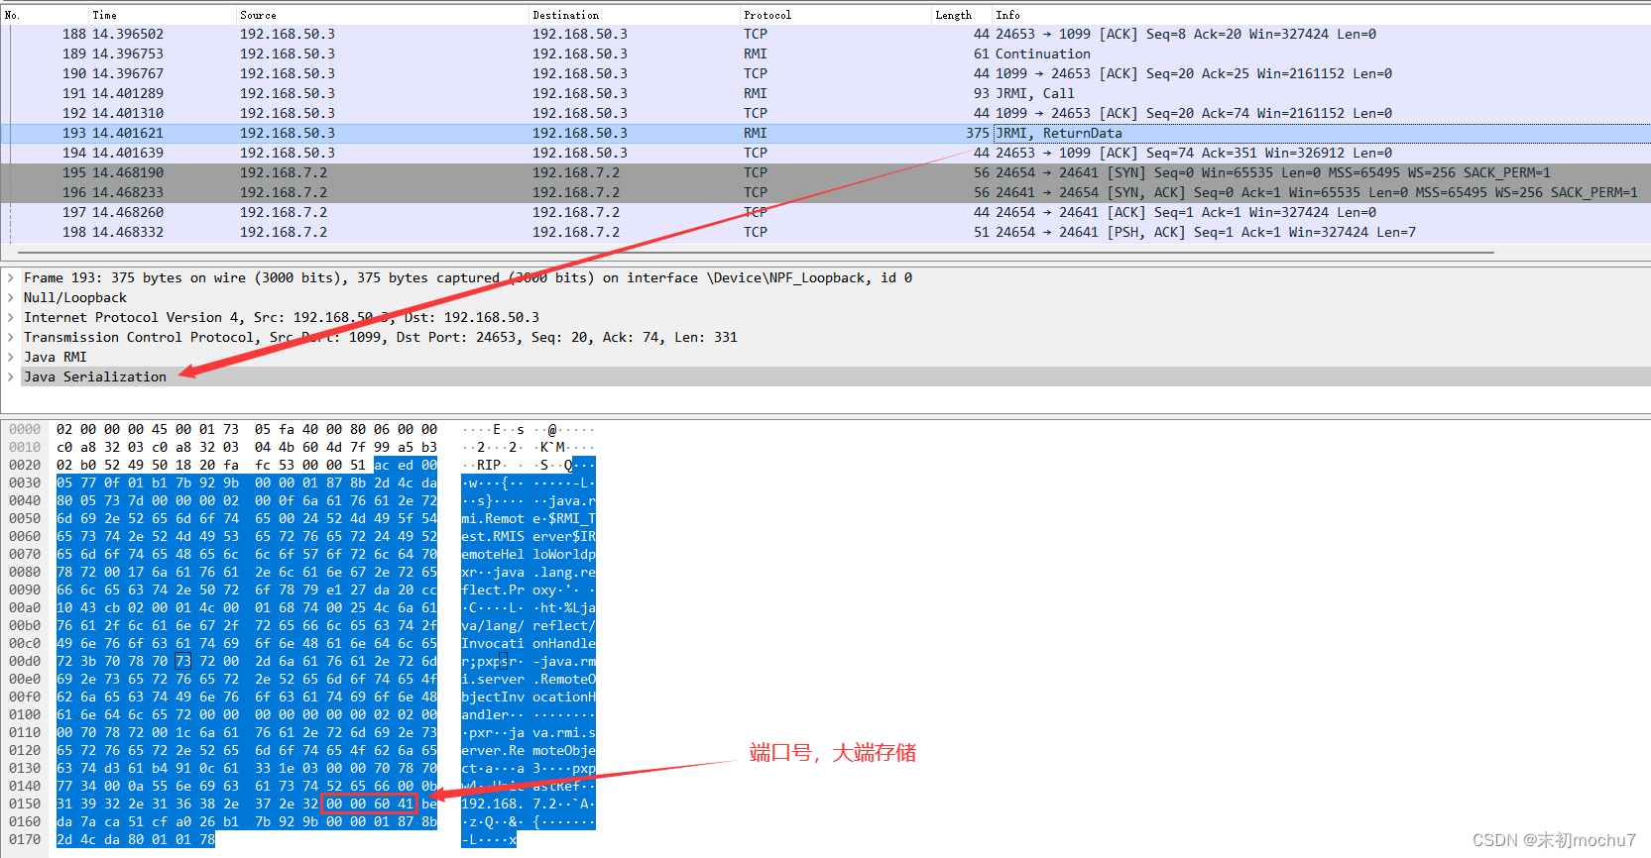Screen dimensions: 1651x858
Task: Expand the Transmission Control Protocol row
Action: coord(11,338)
